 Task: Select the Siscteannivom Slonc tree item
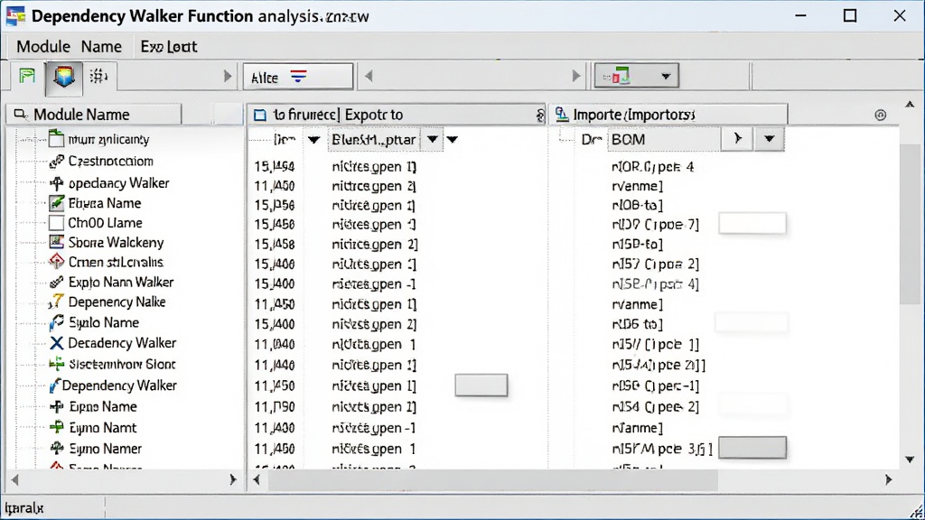pyautogui.click(x=122, y=365)
